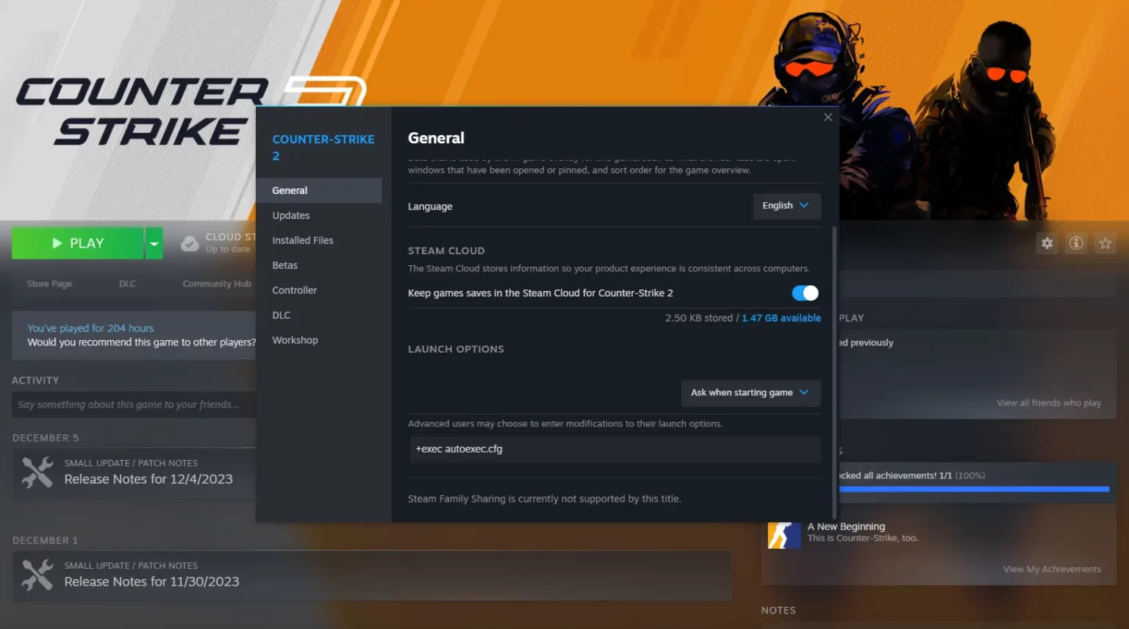Click the Steam Family Sharing notice
The image size is (1129, 629).
click(x=545, y=499)
